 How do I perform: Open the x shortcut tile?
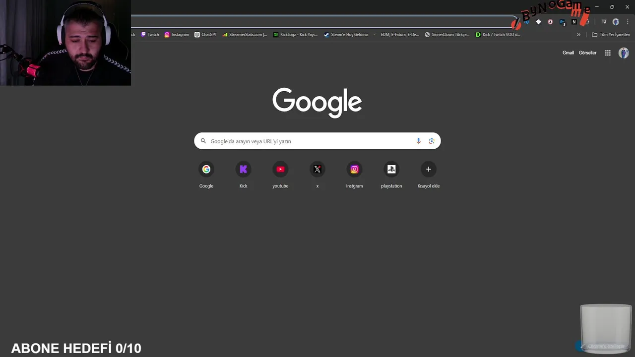pyautogui.click(x=317, y=176)
